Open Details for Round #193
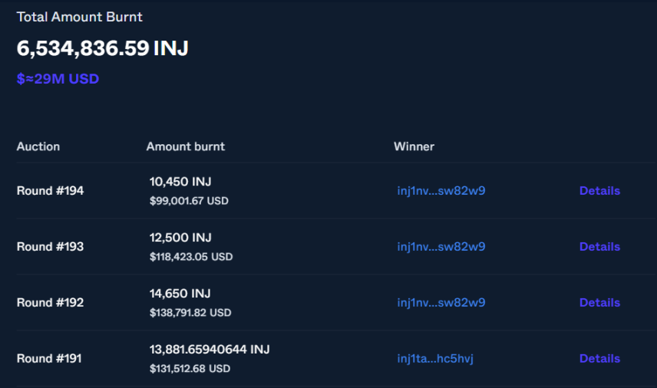 tap(599, 247)
